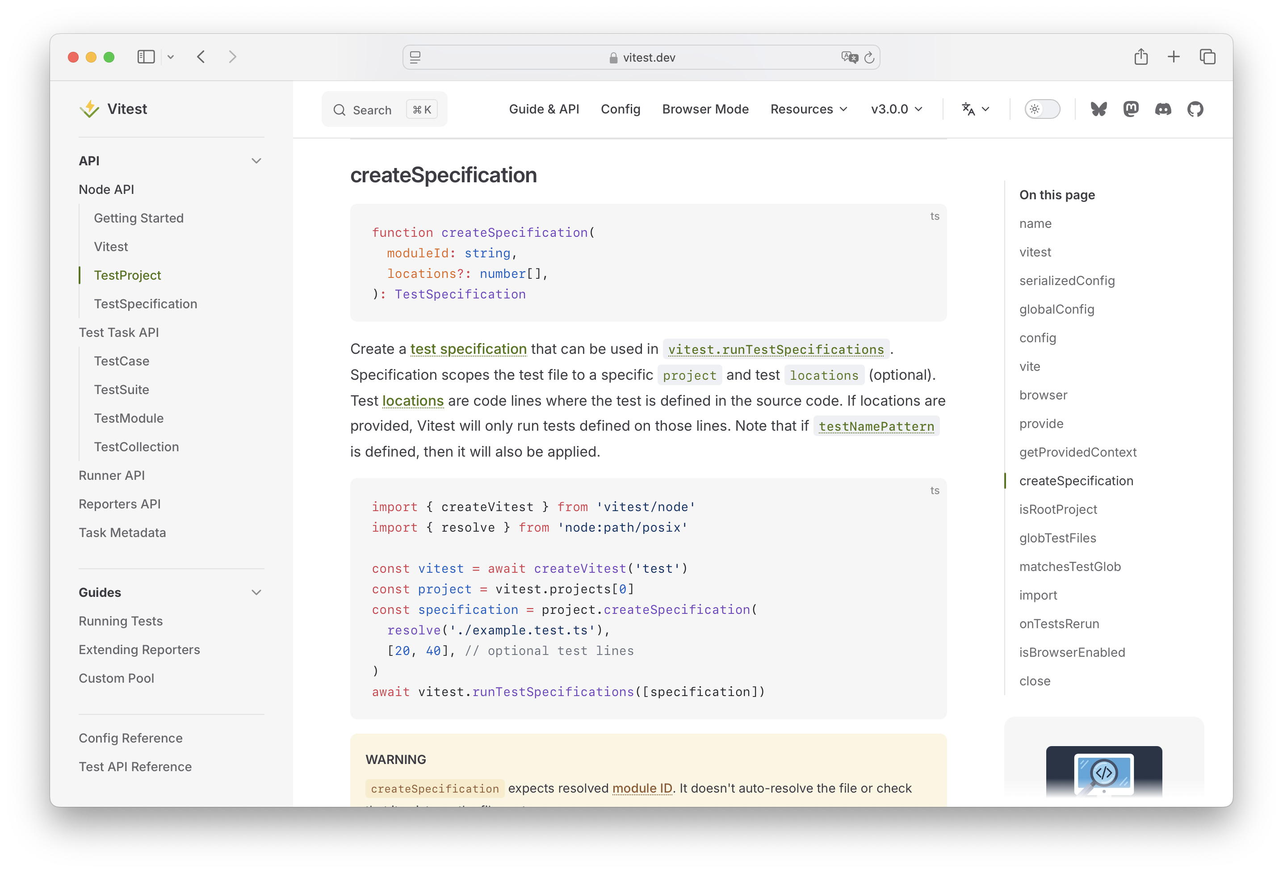Collapse the Guides sidebar section
Viewport: 1283px width, 873px height.
256,592
